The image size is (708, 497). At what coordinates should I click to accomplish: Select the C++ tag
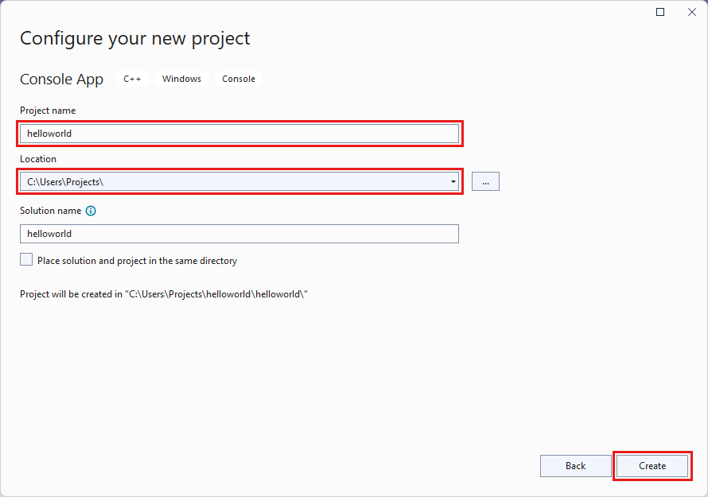(x=132, y=79)
